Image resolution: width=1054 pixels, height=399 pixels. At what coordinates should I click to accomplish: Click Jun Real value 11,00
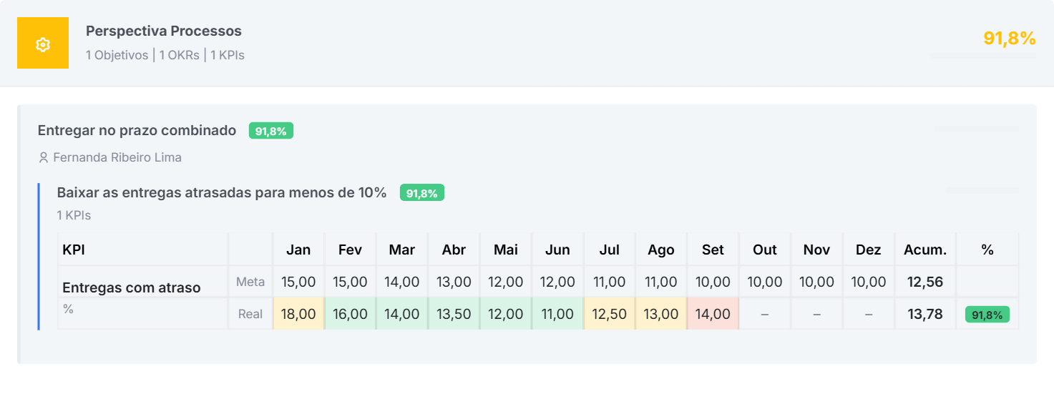557,314
